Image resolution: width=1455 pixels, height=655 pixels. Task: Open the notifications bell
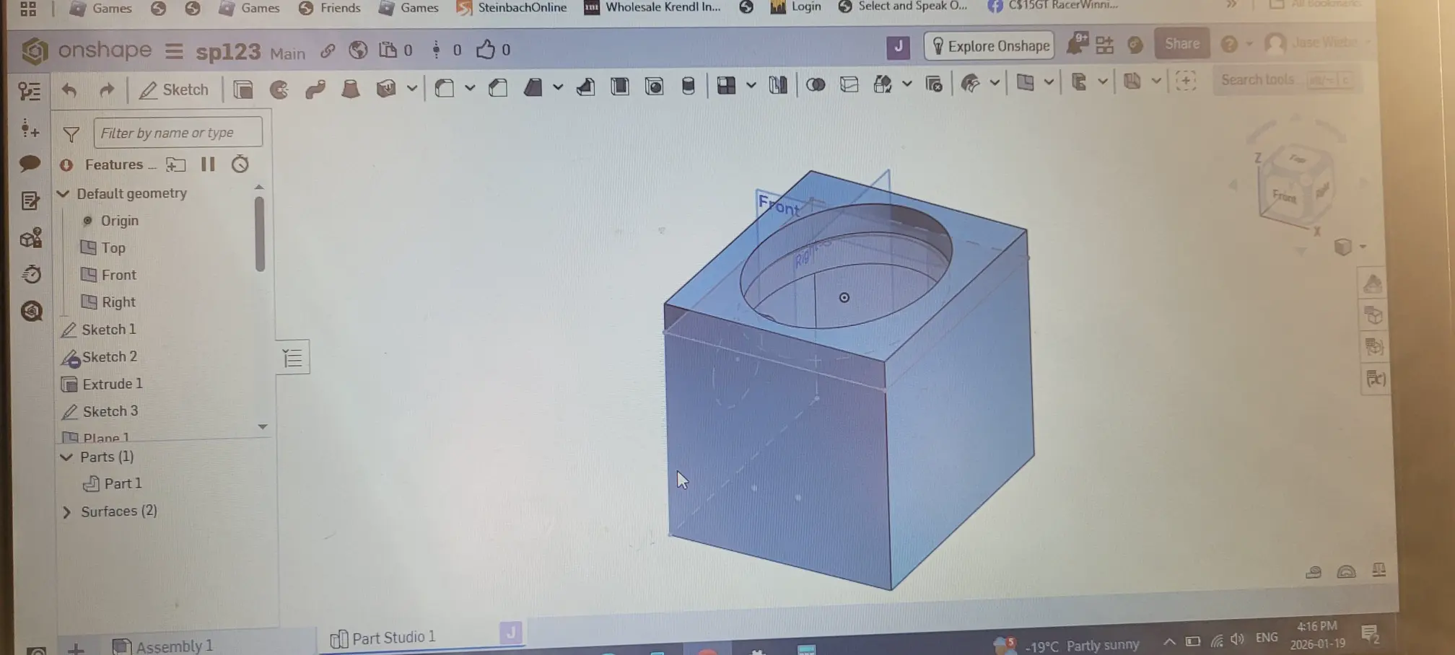pos(1077,44)
